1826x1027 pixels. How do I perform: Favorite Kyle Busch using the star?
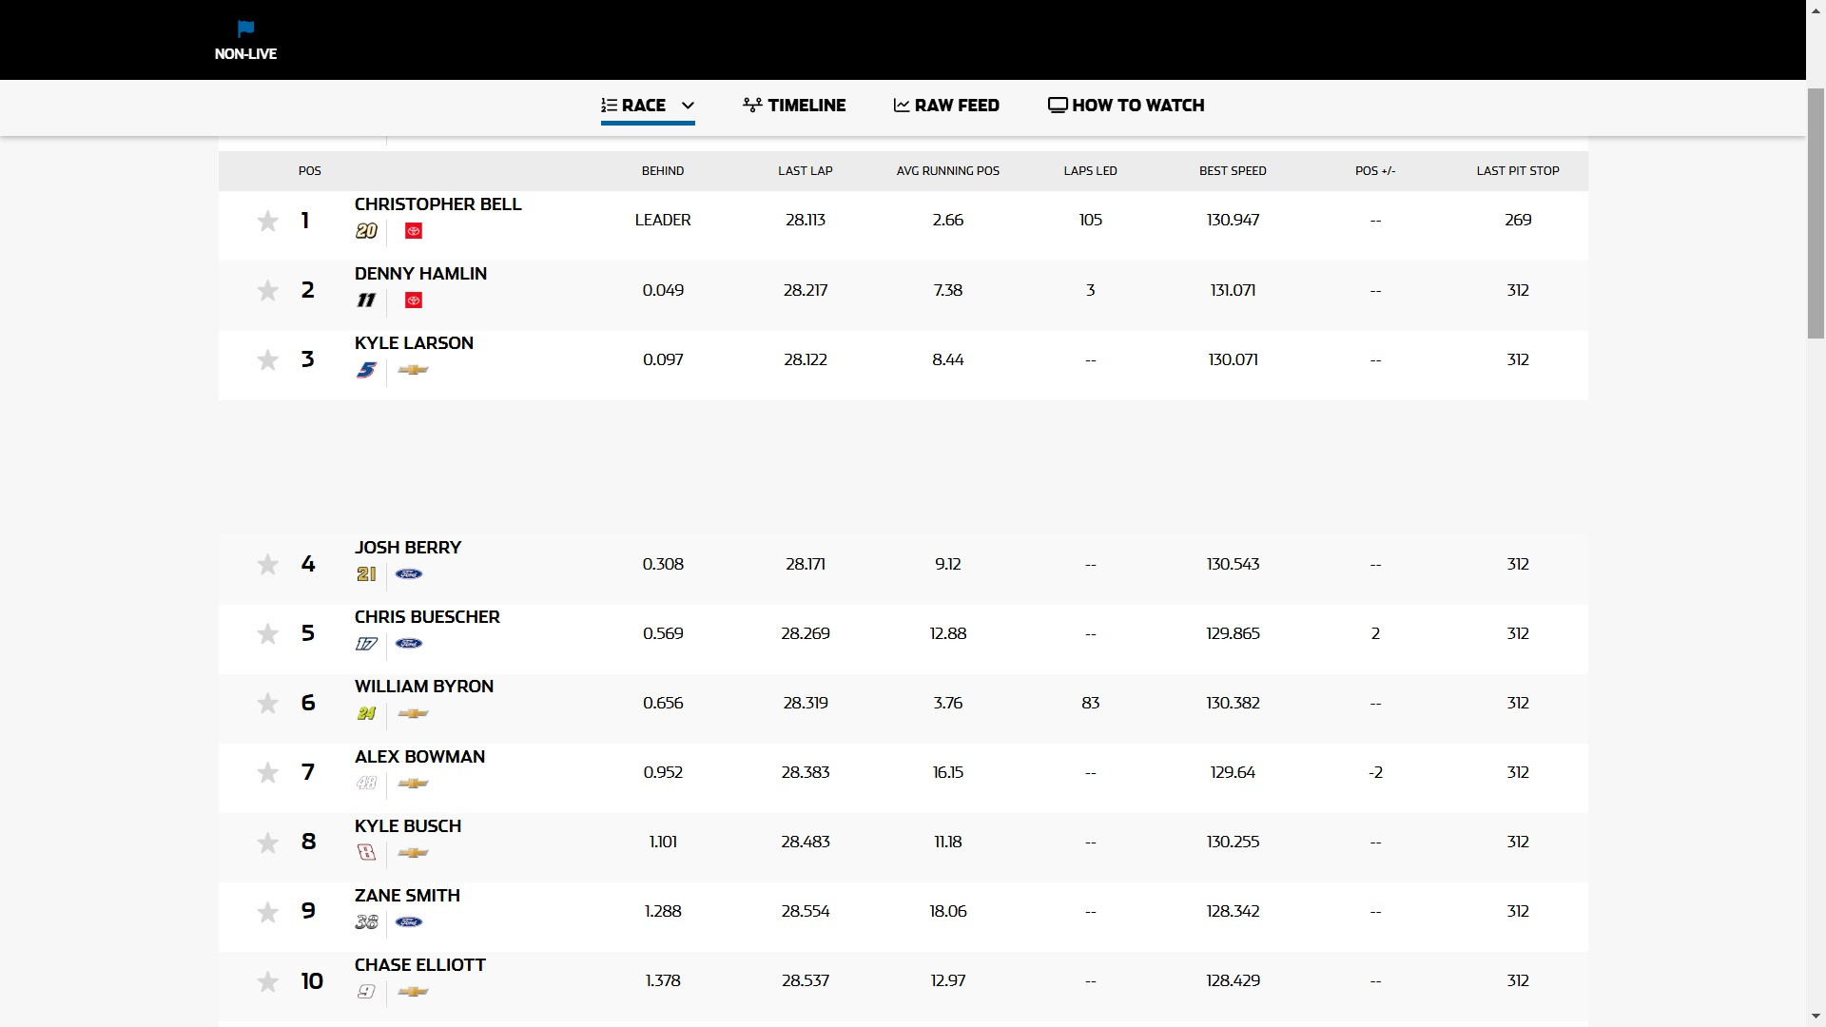267,842
